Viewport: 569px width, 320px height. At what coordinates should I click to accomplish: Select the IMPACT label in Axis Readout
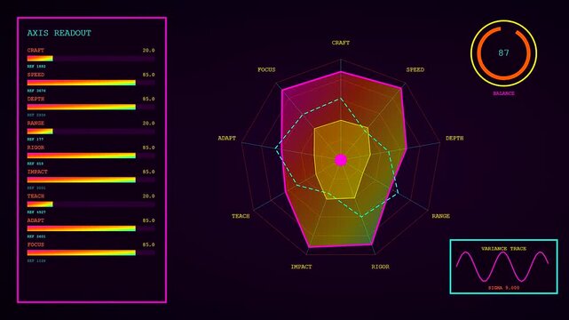37,172
